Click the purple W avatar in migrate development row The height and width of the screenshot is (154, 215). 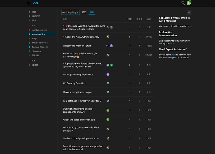click(x=108, y=65)
